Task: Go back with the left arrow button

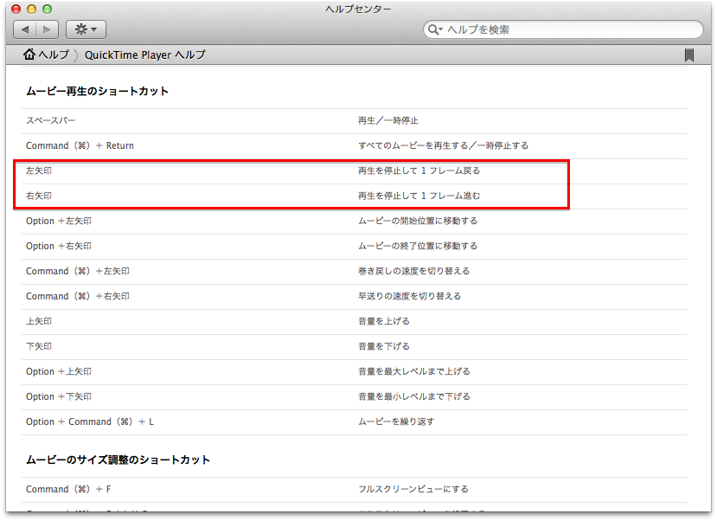Action: [x=25, y=29]
